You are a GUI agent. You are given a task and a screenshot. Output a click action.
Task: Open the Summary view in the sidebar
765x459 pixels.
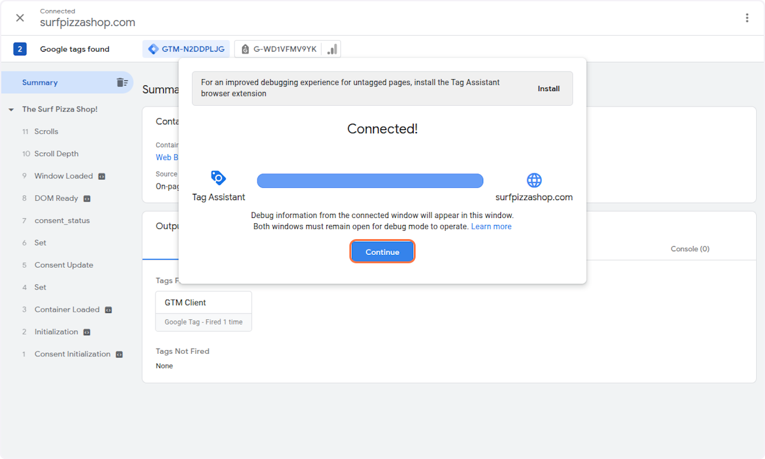pos(67,82)
